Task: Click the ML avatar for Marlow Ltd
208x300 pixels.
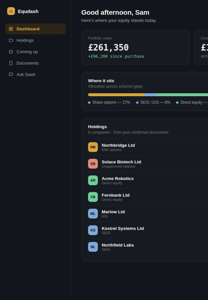Action: (x=93, y=214)
